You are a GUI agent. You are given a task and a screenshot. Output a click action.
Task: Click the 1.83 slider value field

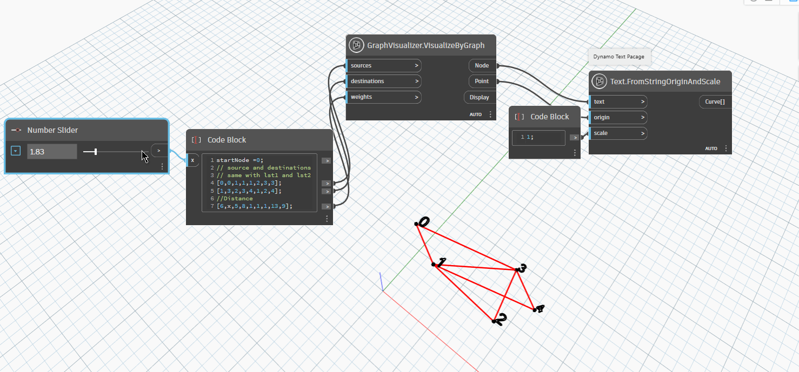[52, 152]
